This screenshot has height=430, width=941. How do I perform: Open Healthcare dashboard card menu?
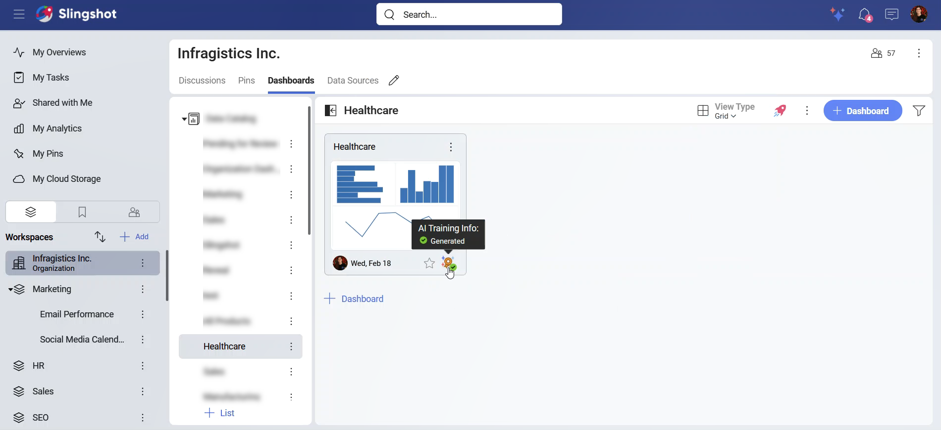(x=451, y=147)
